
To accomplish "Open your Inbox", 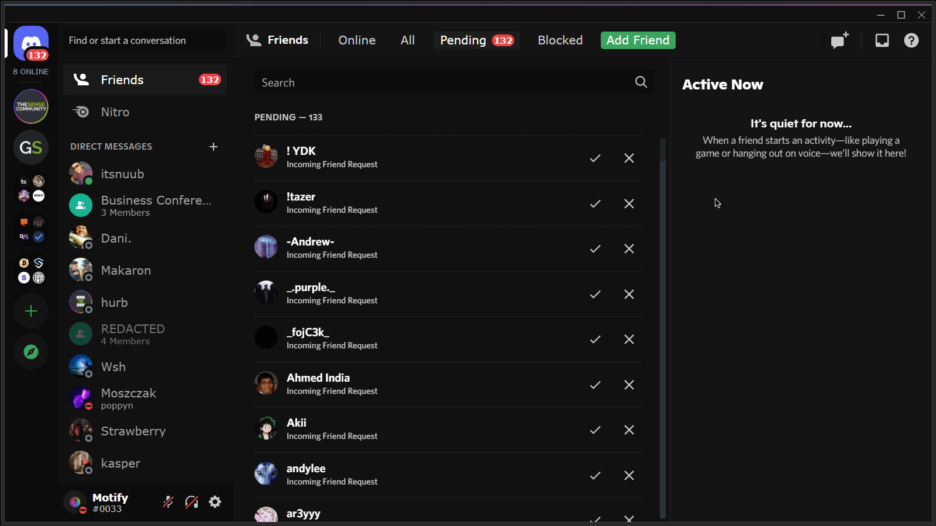I will tap(882, 40).
